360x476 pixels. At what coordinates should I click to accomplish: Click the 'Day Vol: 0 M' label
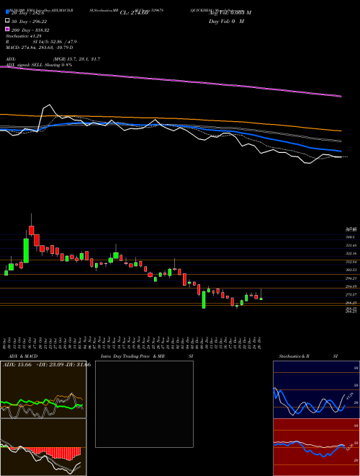(x=226, y=21)
